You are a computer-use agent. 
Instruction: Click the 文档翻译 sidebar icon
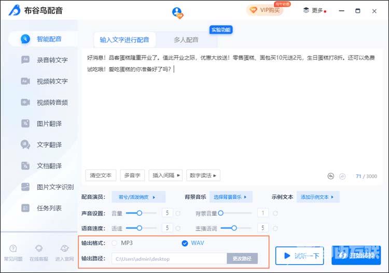click(x=25, y=166)
